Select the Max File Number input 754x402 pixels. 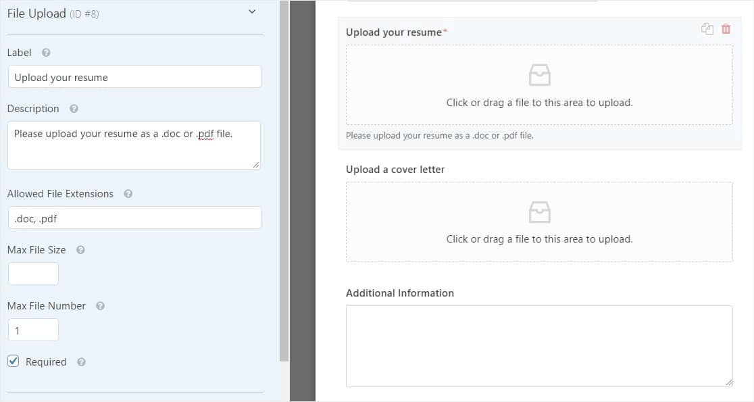pos(33,329)
